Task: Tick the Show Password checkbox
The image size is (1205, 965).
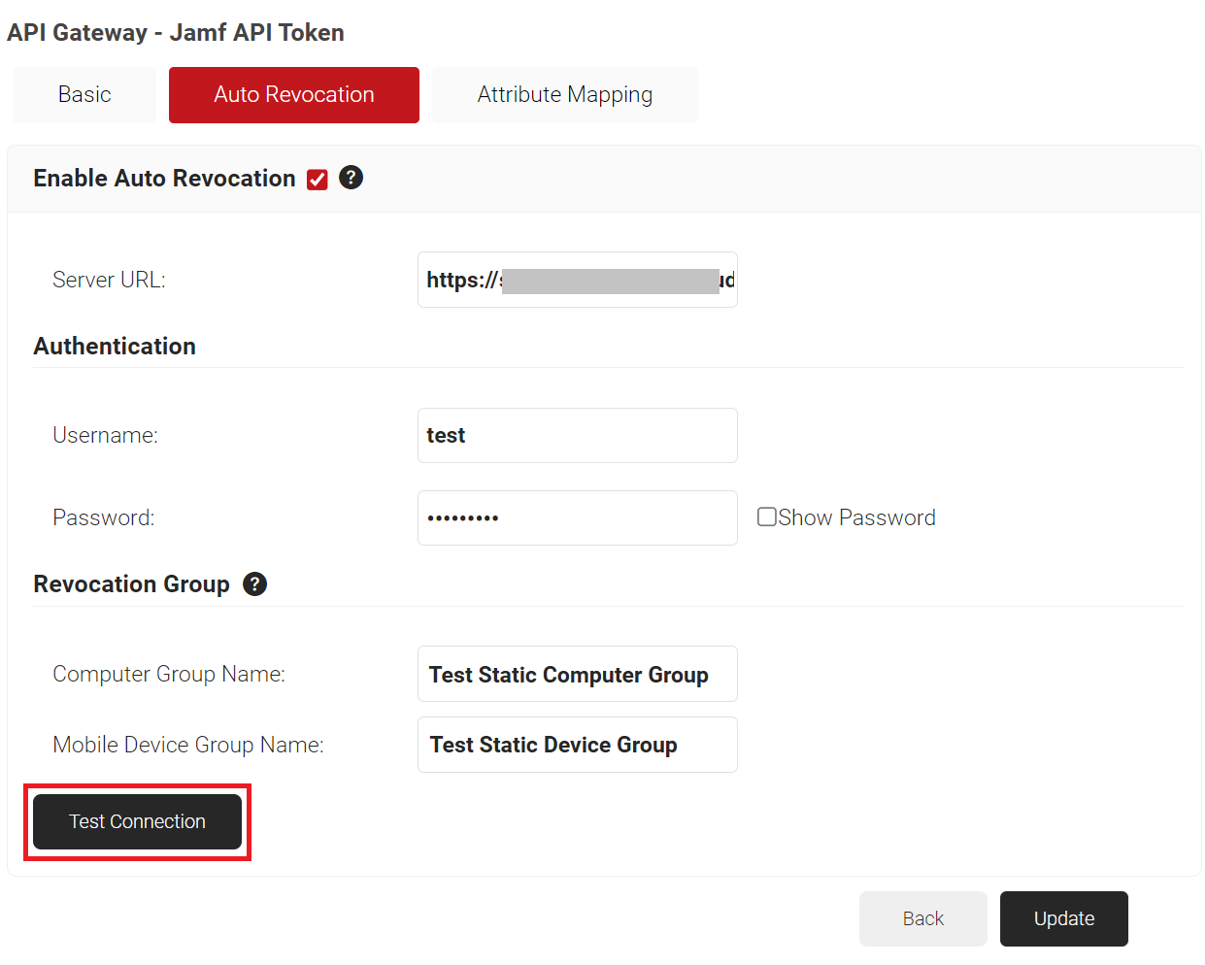Action: coord(767,516)
